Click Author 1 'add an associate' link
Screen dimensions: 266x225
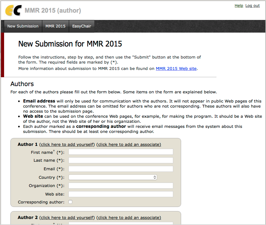pos(129,145)
